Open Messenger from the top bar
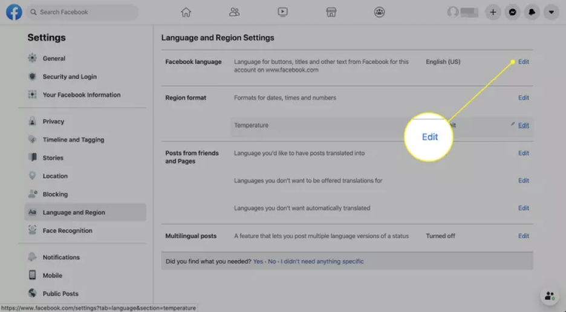Screen dimensions: 566x312 512,12
